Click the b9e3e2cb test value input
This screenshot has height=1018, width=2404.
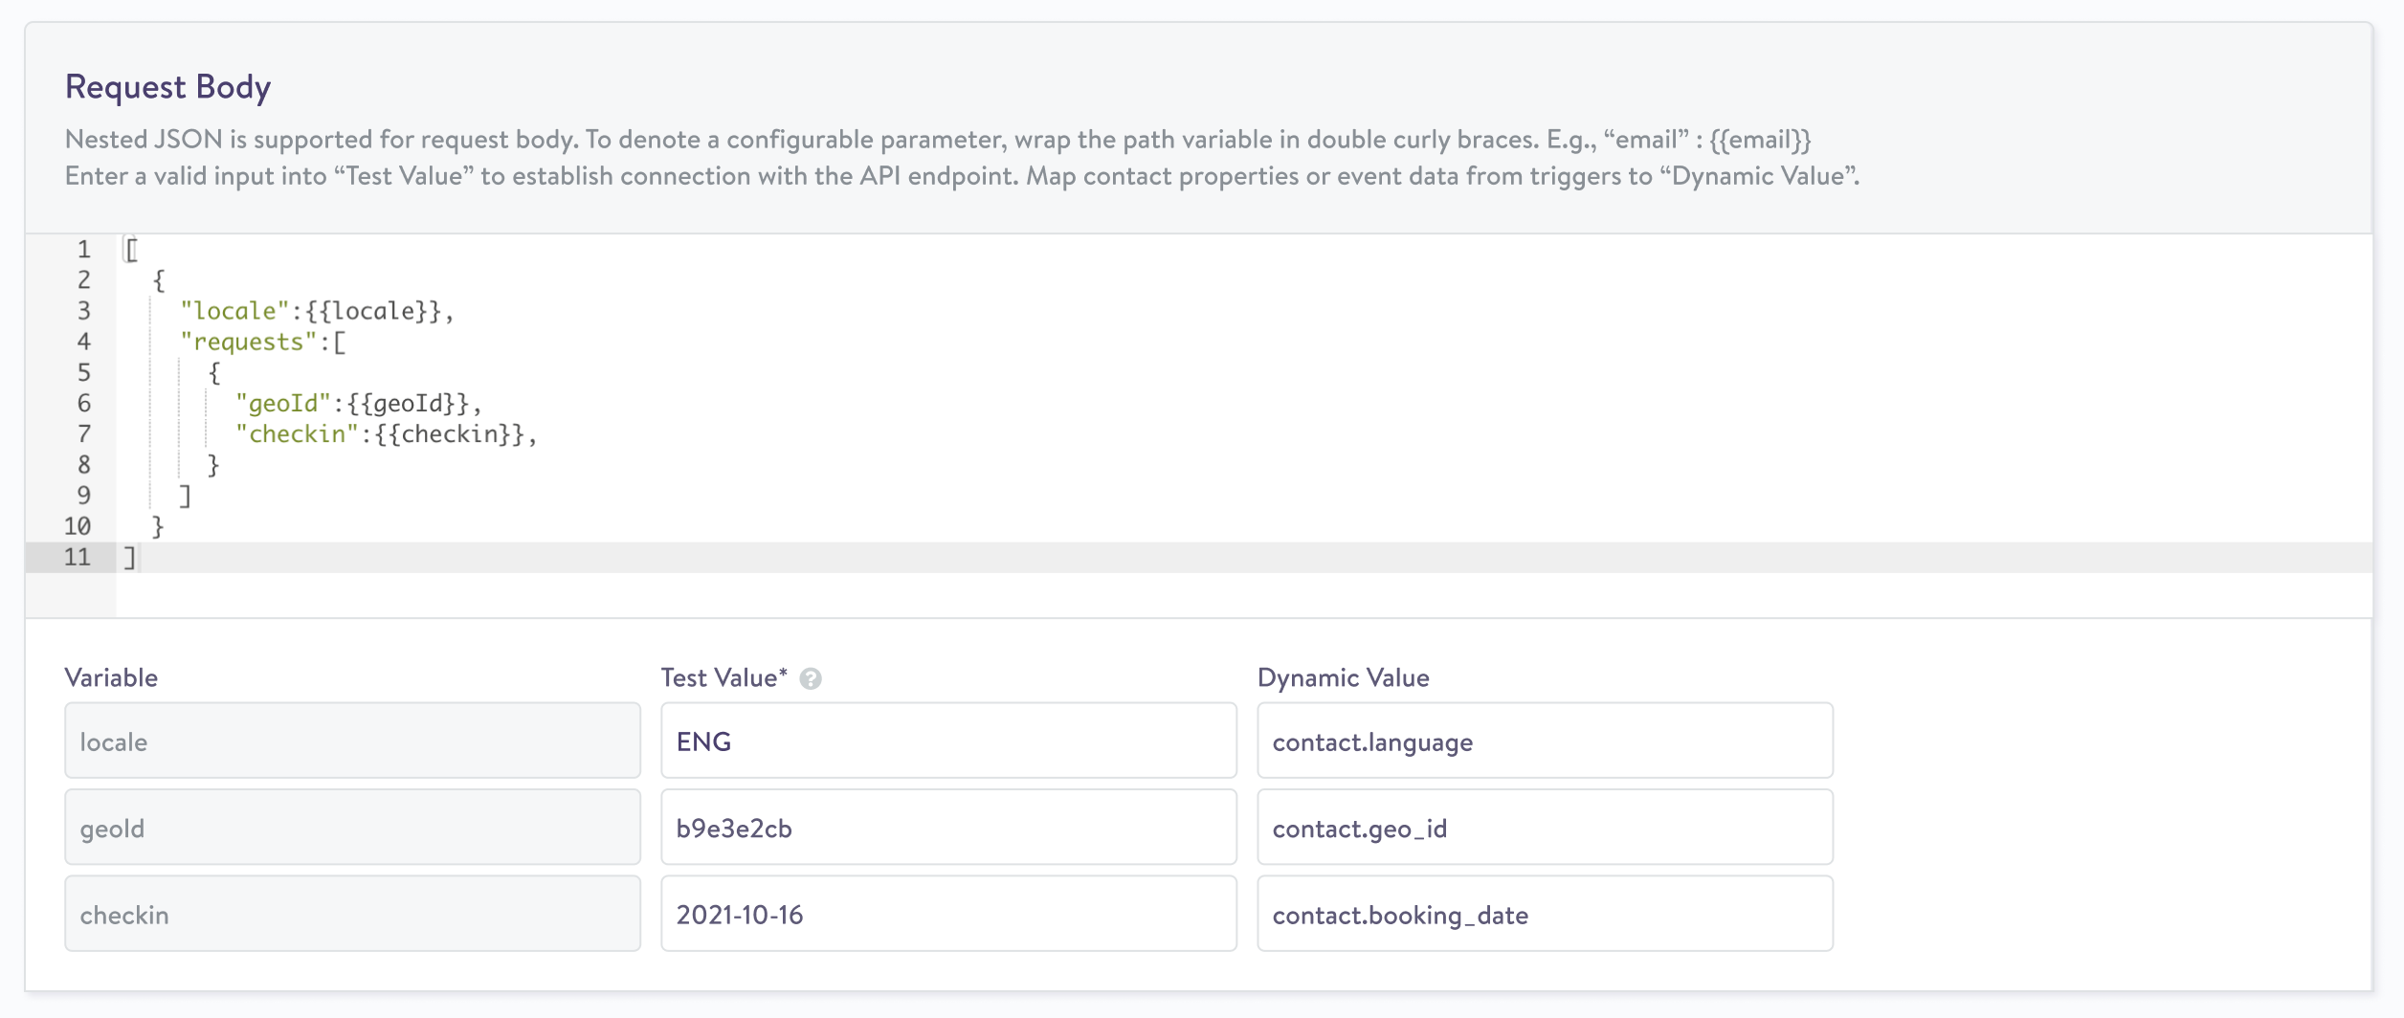(x=947, y=828)
